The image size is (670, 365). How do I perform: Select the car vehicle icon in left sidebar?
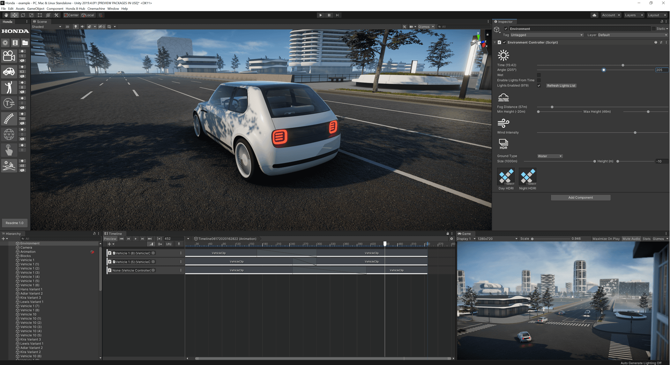(x=9, y=71)
